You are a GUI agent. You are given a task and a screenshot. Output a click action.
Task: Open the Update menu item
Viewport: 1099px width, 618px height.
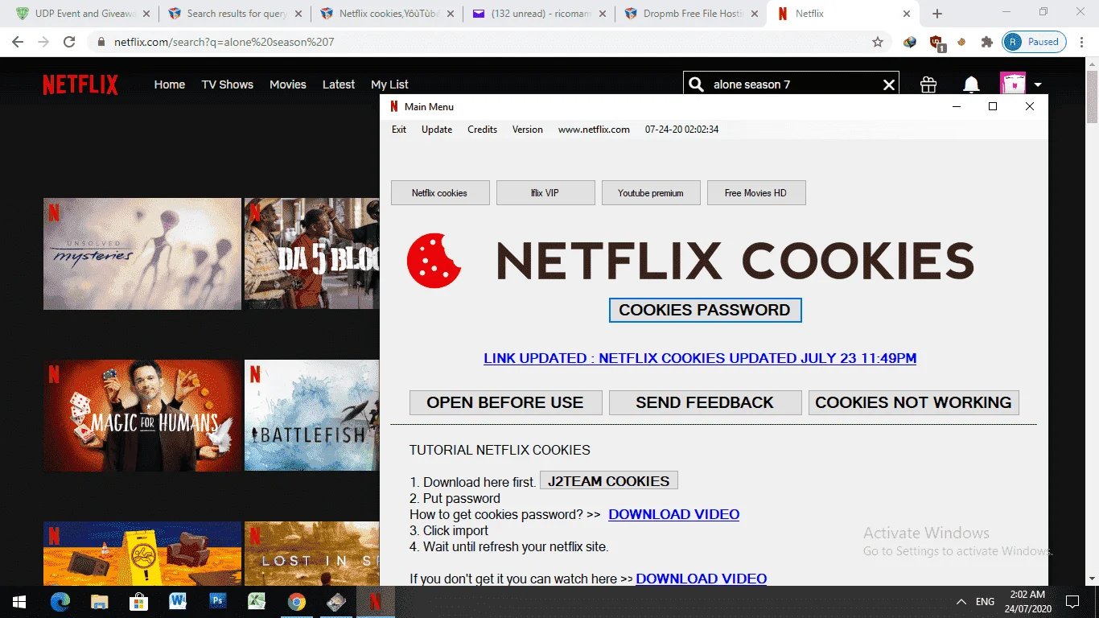pos(437,130)
